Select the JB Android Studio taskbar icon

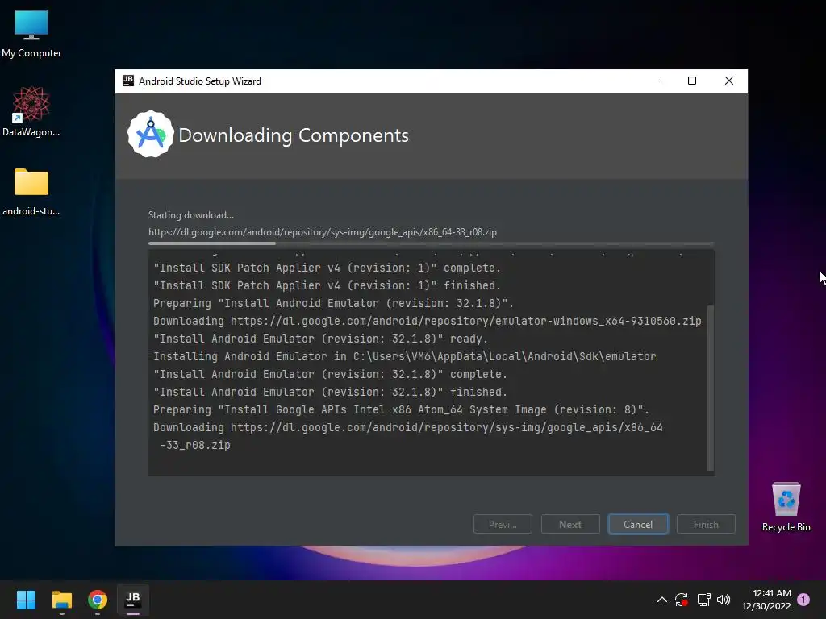tap(133, 600)
